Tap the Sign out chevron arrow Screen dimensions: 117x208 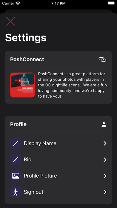[x=105, y=192]
